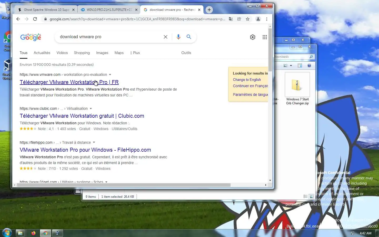
Task: Toggle the preview pane in Explorer window
Action: (x=300, y=66)
